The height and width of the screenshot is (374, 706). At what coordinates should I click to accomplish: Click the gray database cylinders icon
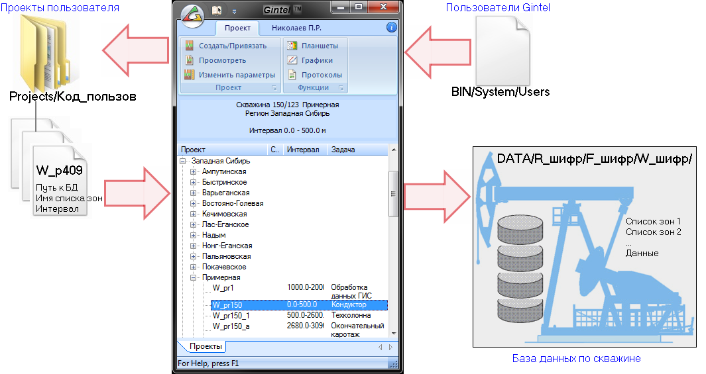(520, 268)
